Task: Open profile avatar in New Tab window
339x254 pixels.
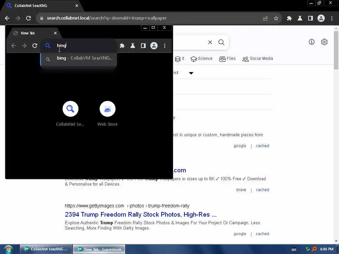Action: click(154, 46)
